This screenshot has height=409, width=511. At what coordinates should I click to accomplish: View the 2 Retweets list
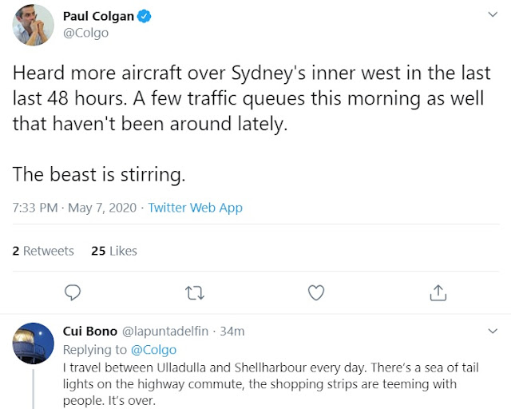point(43,251)
